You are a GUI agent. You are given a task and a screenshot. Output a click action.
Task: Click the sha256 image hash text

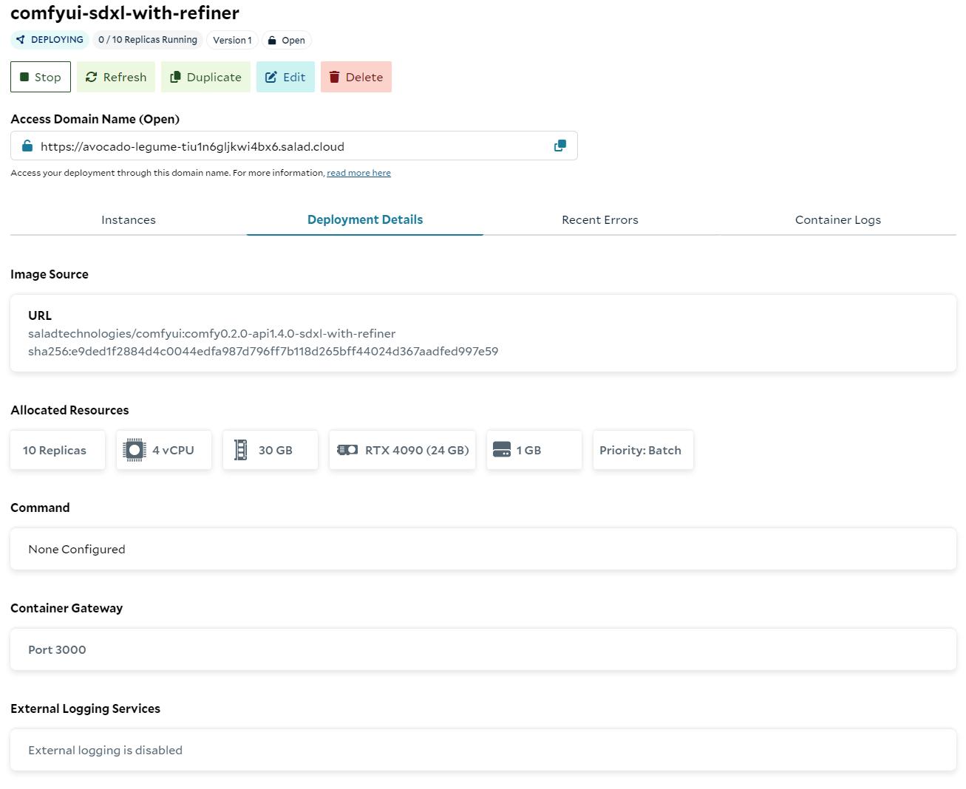pyautogui.click(x=263, y=351)
